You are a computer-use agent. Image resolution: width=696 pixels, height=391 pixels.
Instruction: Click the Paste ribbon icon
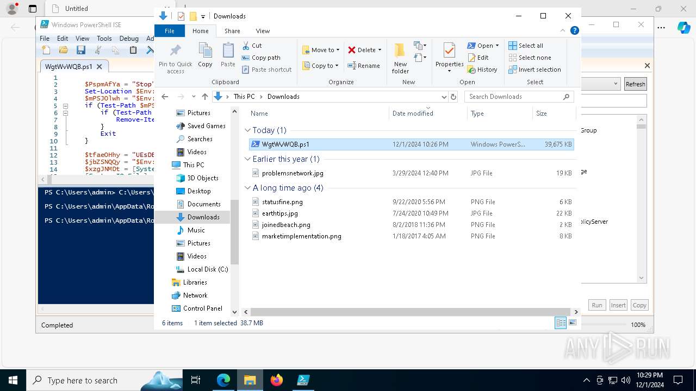(228, 55)
